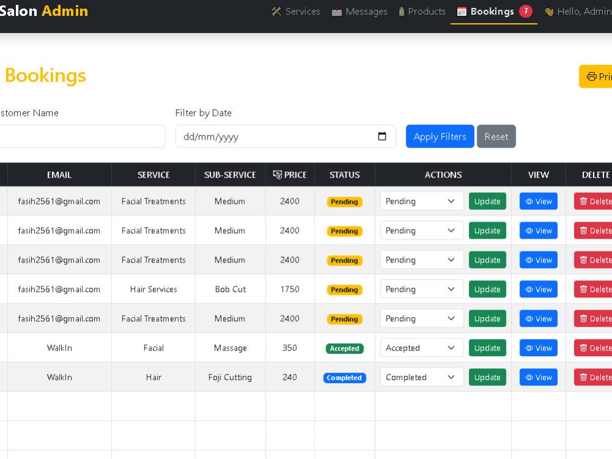Click the price 1750
Viewport: 612px width, 459px height.
[289, 289]
